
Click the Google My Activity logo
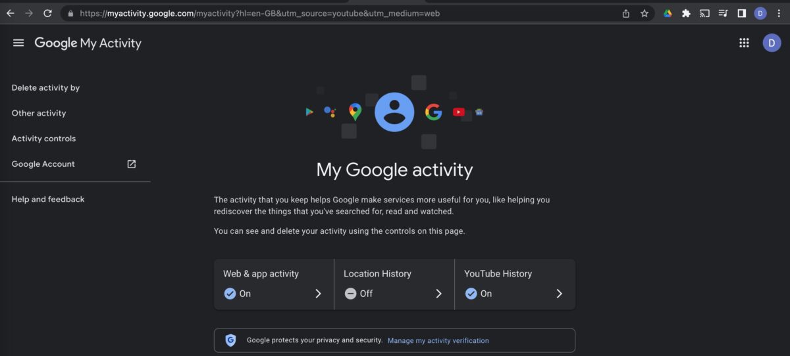pos(88,43)
